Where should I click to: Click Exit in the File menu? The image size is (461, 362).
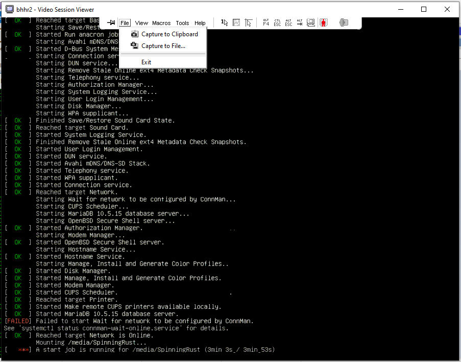[147, 62]
